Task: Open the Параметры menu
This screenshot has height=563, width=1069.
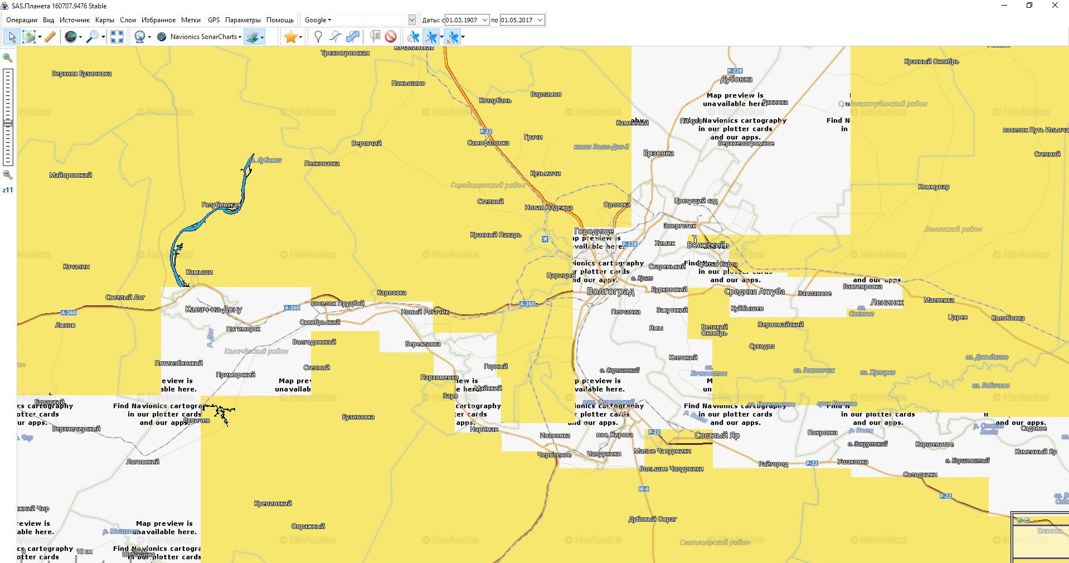Action: coord(242,20)
